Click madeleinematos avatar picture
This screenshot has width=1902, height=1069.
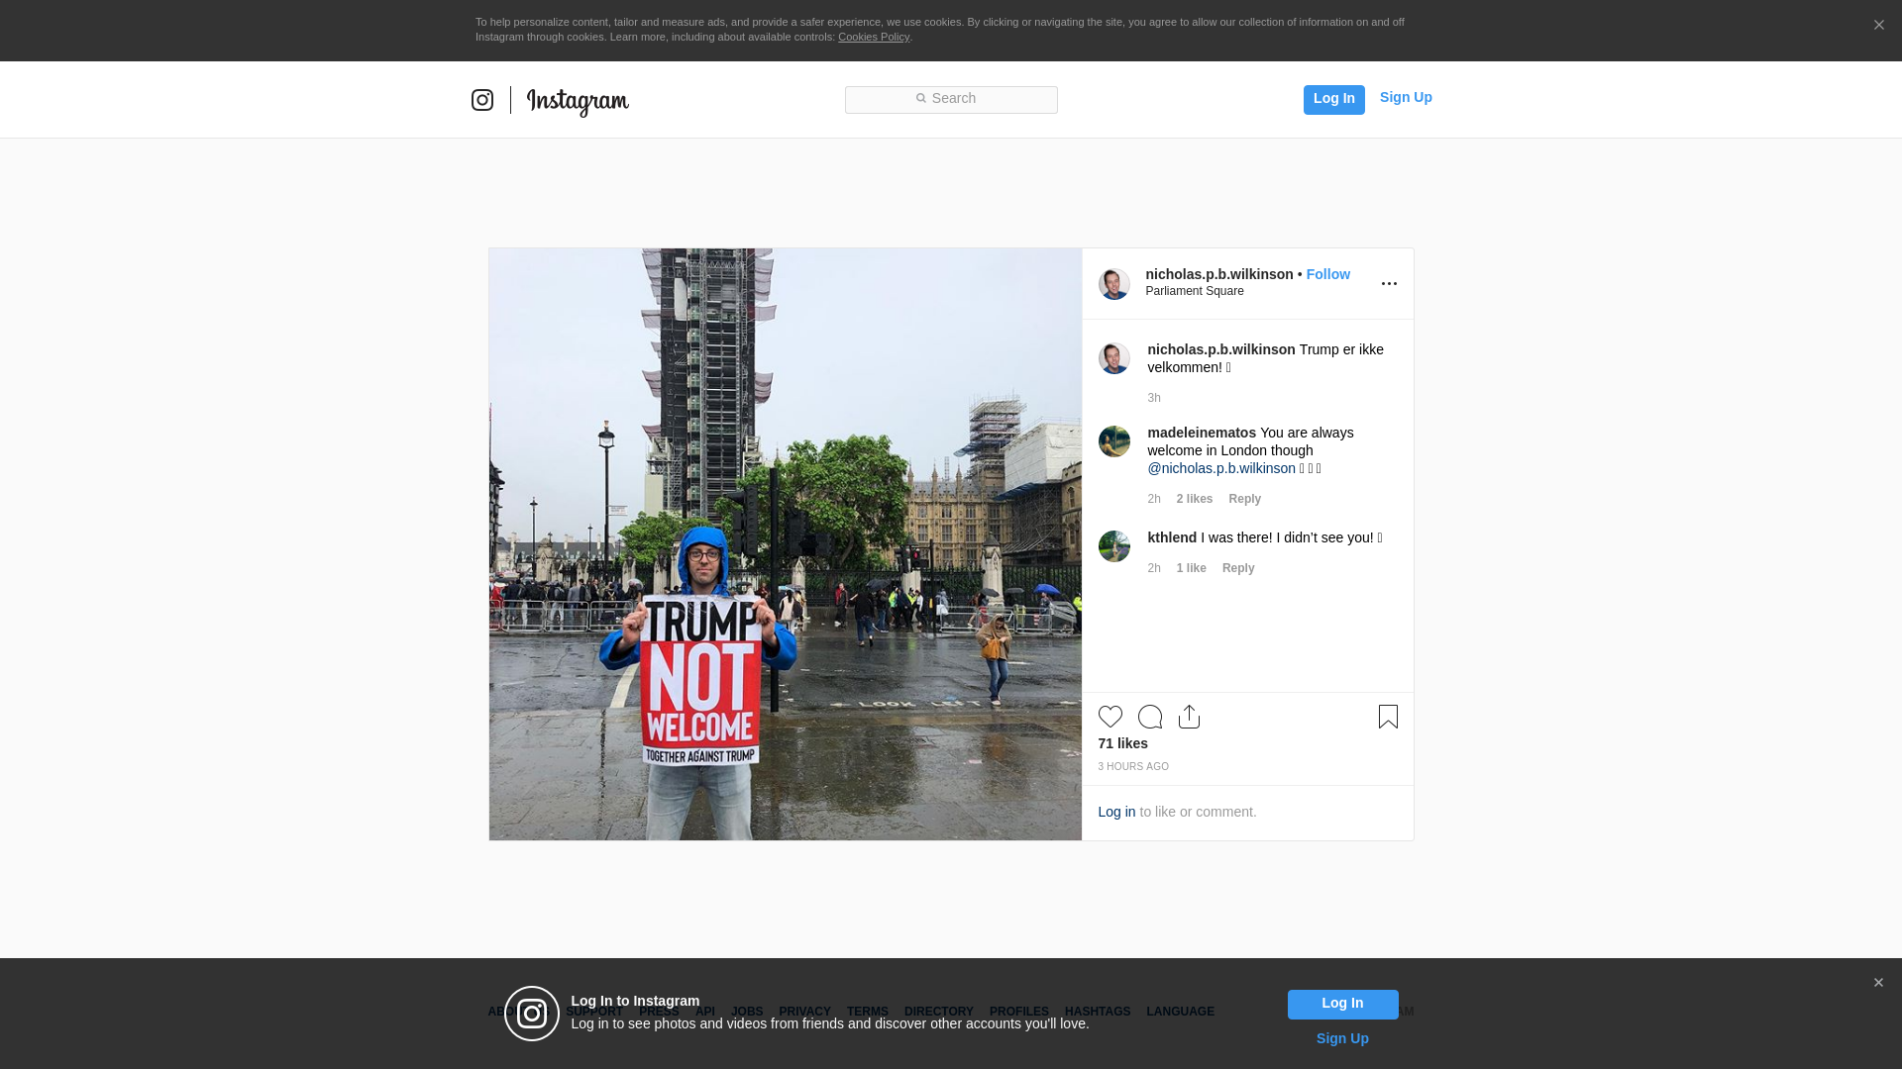[1113, 441]
